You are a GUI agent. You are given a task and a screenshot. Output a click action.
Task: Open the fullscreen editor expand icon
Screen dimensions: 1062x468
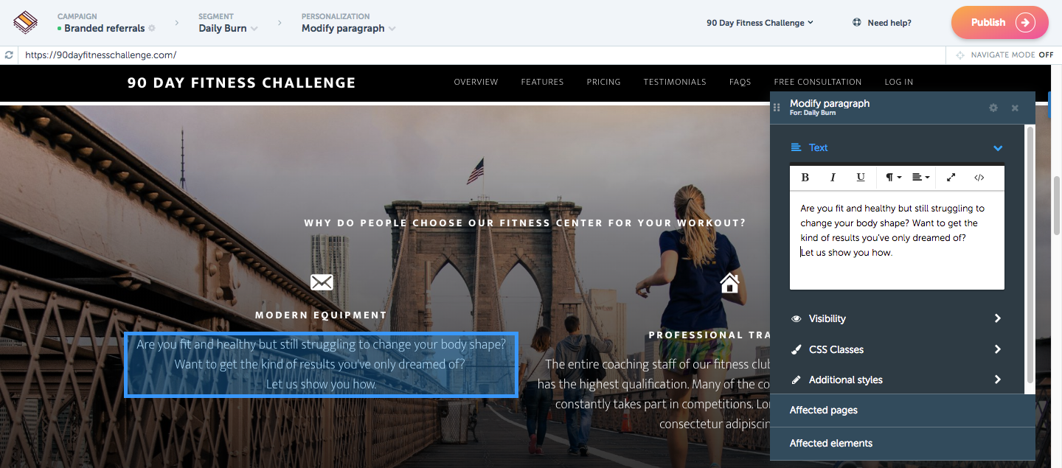[x=951, y=178]
